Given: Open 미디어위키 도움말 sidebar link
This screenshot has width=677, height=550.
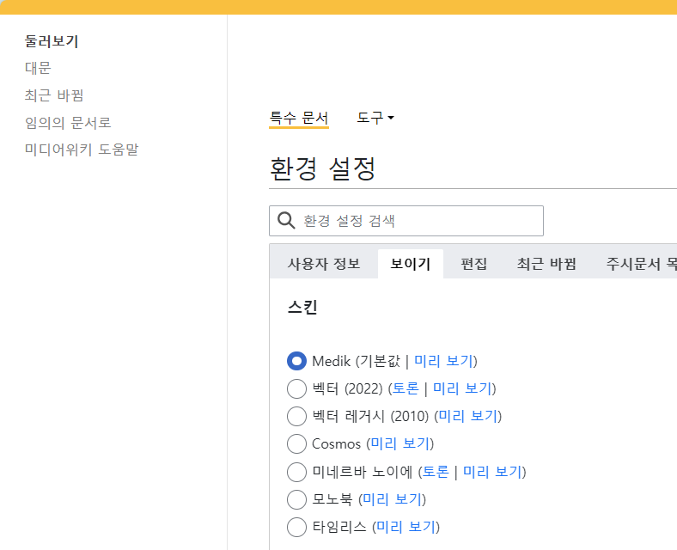Looking at the screenshot, I should (x=82, y=150).
